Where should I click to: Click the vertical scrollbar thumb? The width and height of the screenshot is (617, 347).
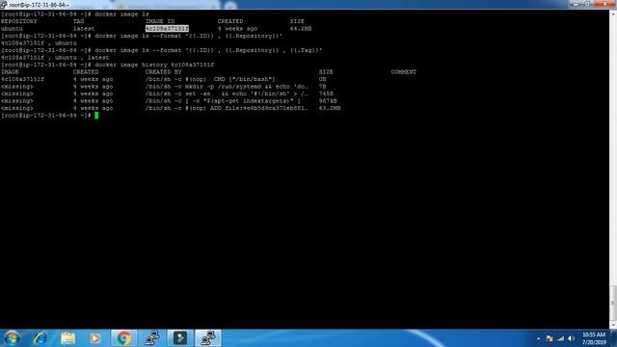point(613,304)
